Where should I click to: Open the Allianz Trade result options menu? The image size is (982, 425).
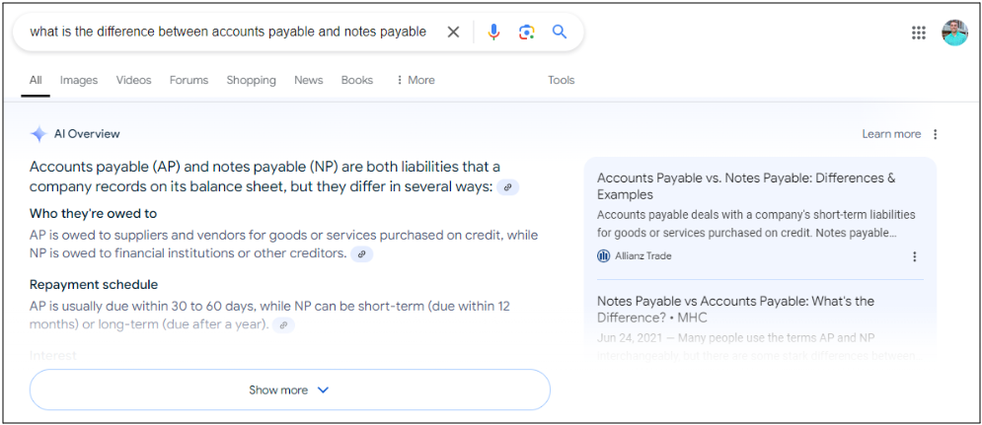click(x=914, y=256)
